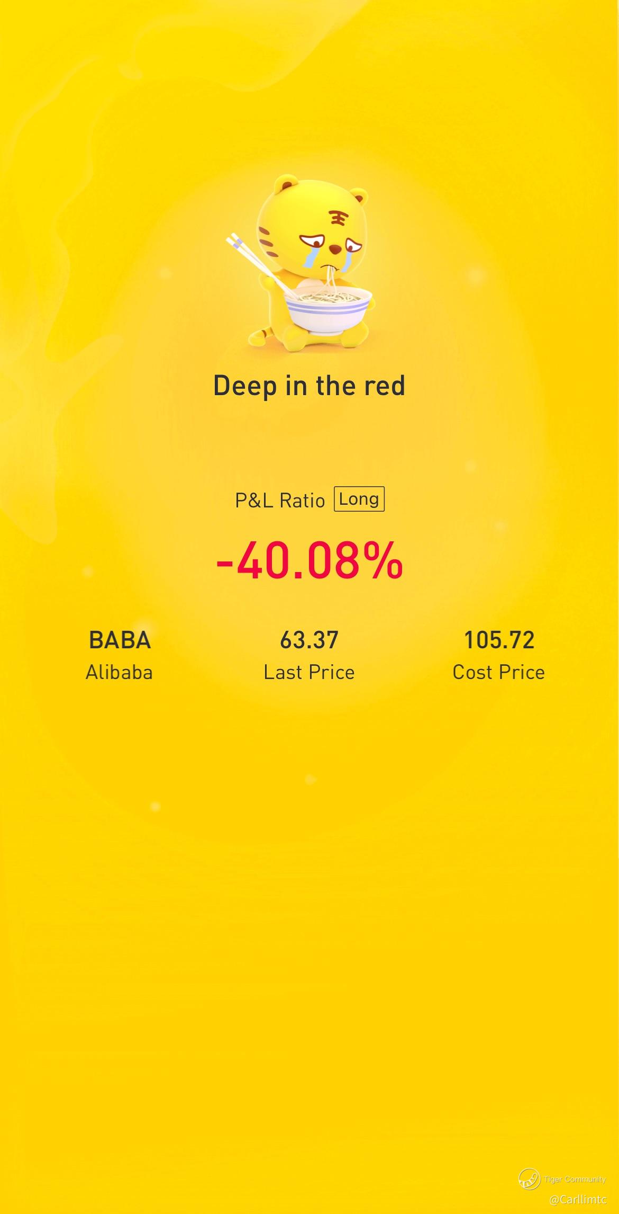Open the BABA ticker symbol

coord(120,640)
